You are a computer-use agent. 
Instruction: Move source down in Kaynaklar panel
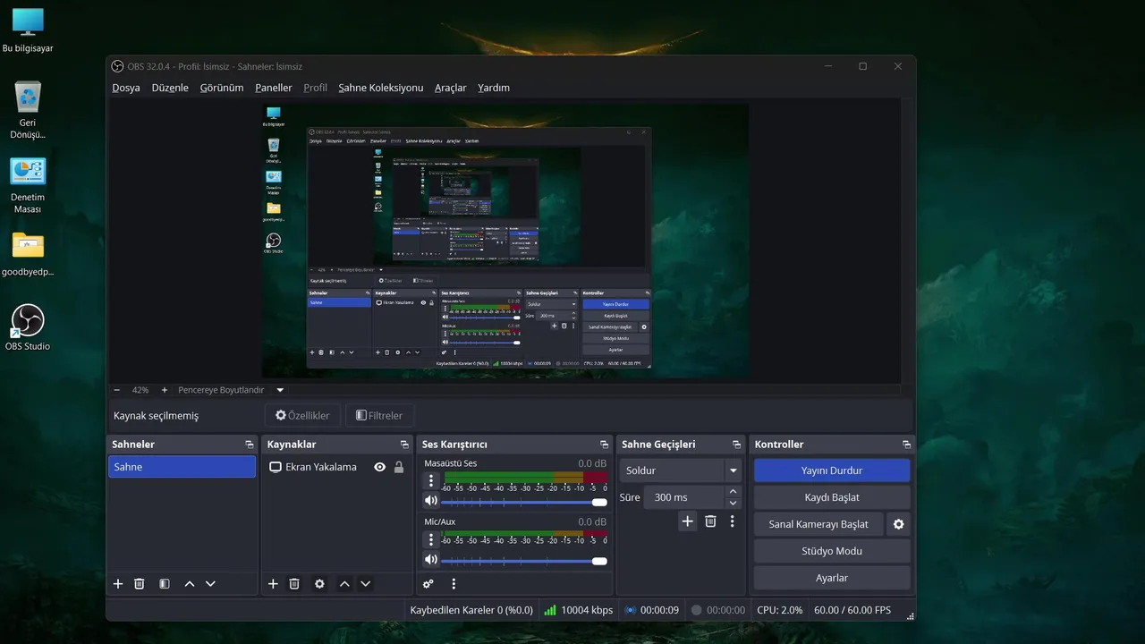365,584
